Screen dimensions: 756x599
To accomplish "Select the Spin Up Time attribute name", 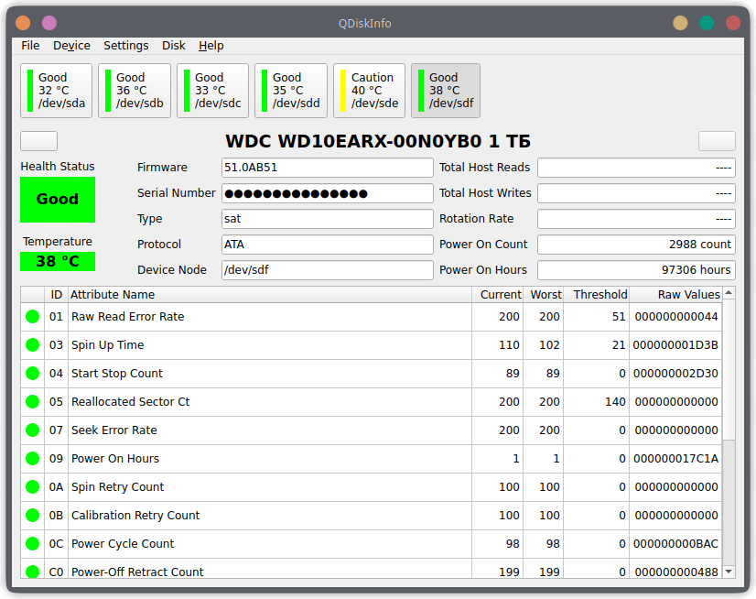I will point(107,345).
